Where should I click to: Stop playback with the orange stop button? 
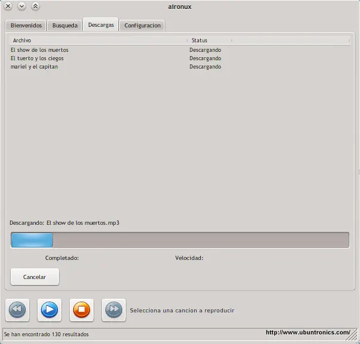(x=82, y=310)
